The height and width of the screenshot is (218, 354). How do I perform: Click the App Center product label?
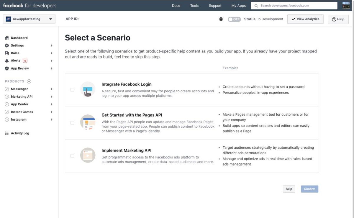coord(19,104)
